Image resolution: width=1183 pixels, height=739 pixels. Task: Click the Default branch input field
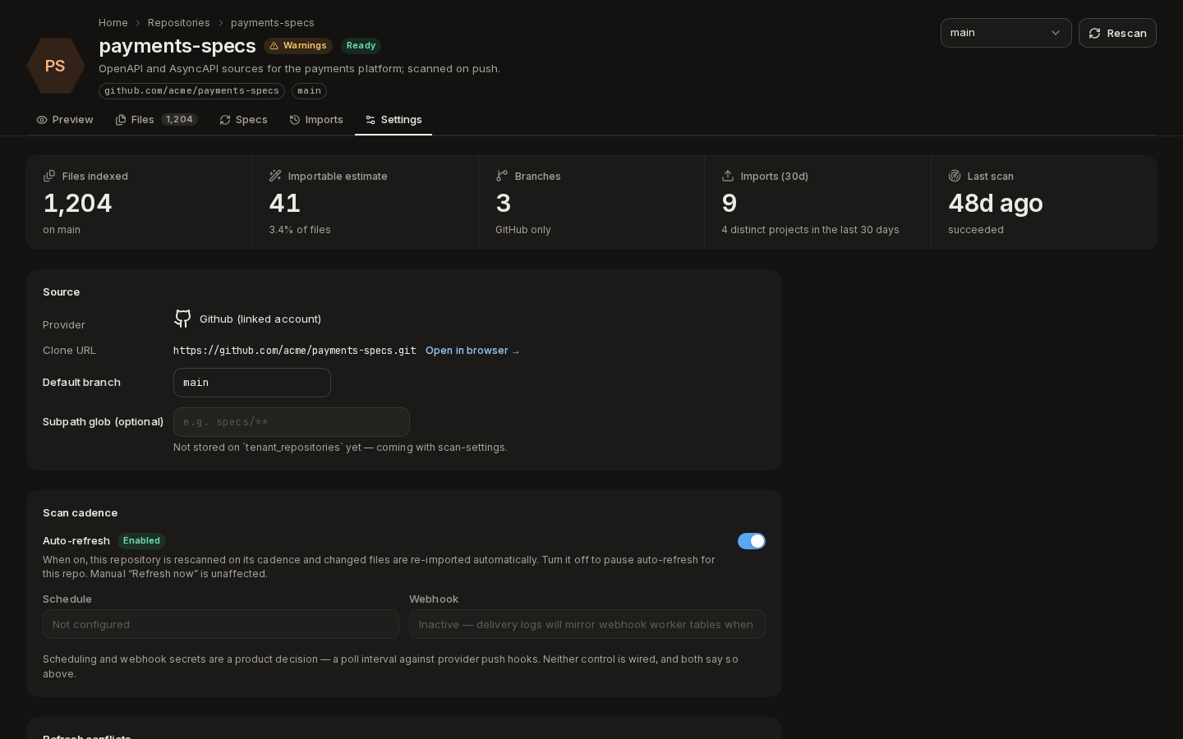252,383
